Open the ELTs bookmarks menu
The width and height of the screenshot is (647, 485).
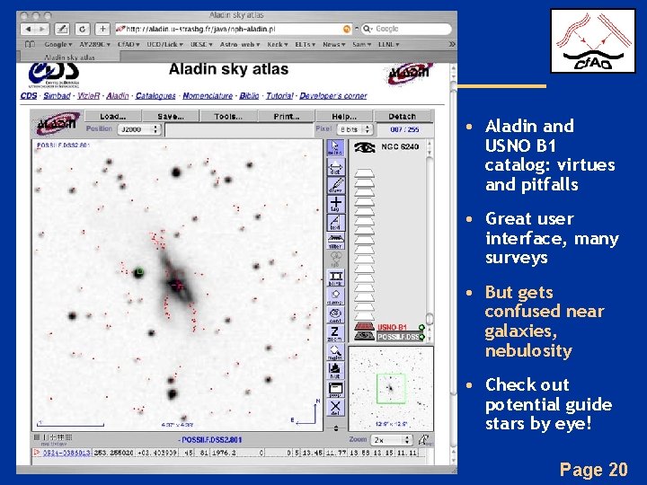[x=305, y=45]
